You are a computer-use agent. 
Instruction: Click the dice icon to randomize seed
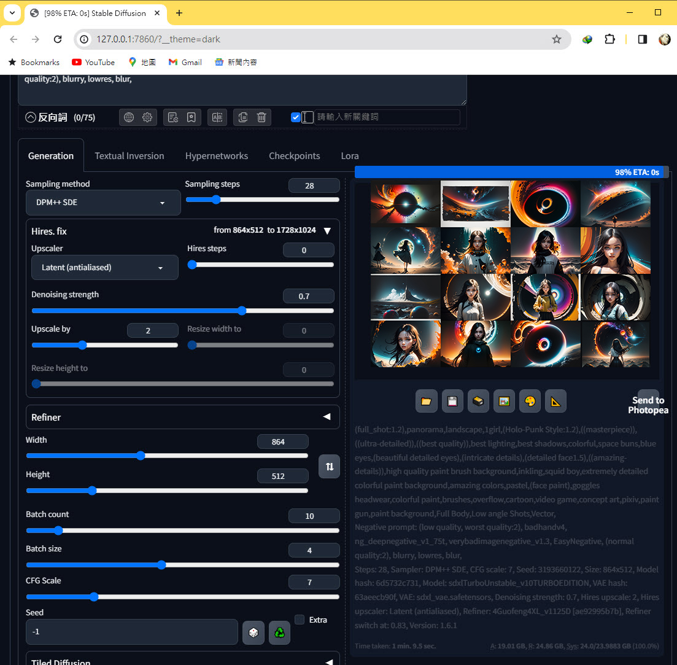point(253,632)
